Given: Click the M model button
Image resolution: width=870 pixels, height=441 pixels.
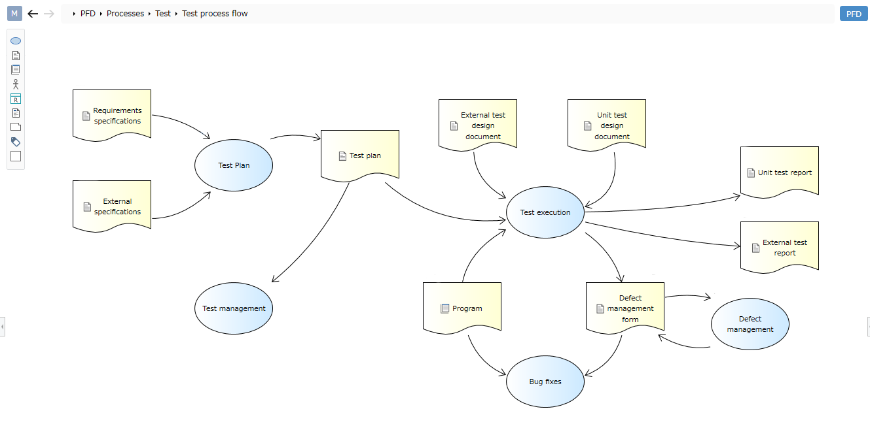Looking at the screenshot, I should coord(14,13).
